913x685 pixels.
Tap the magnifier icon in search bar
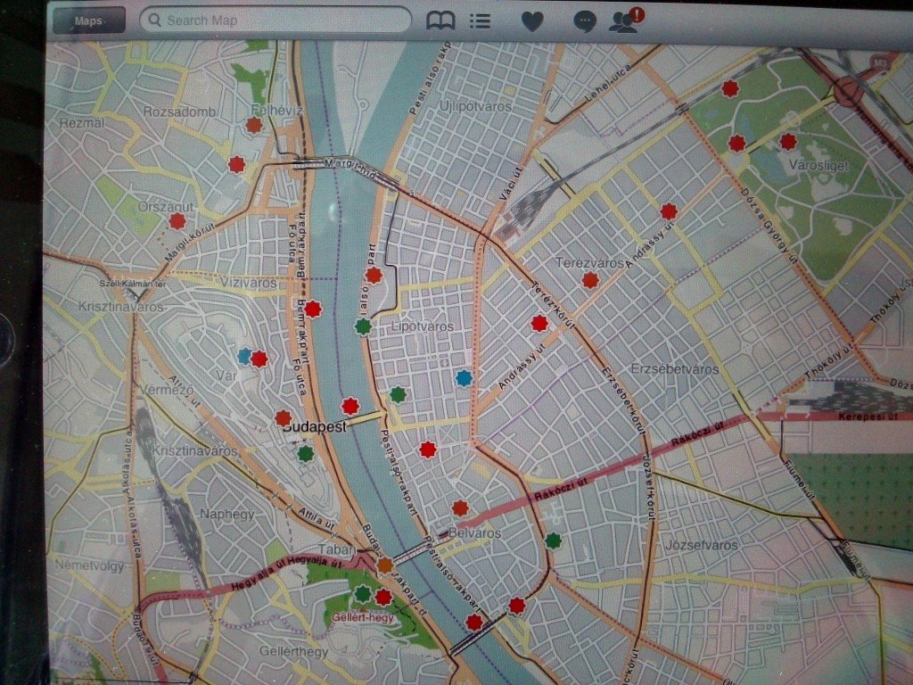[x=155, y=20]
